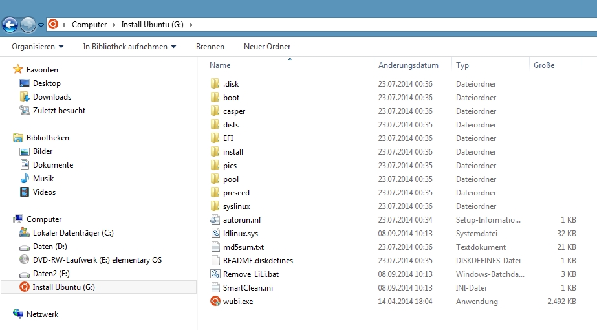The width and height of the screenshot is (597, 330).
Task: Open Desktop in Favoriten
Action: (47, 83)
